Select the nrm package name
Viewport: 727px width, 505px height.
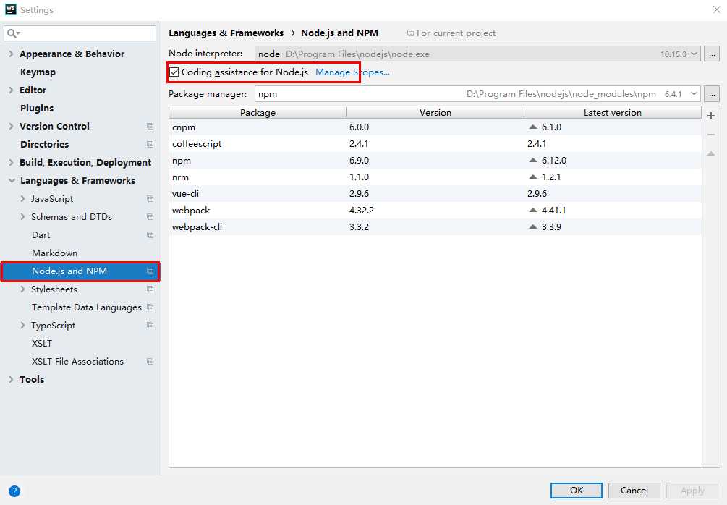(x=180, y=177)
